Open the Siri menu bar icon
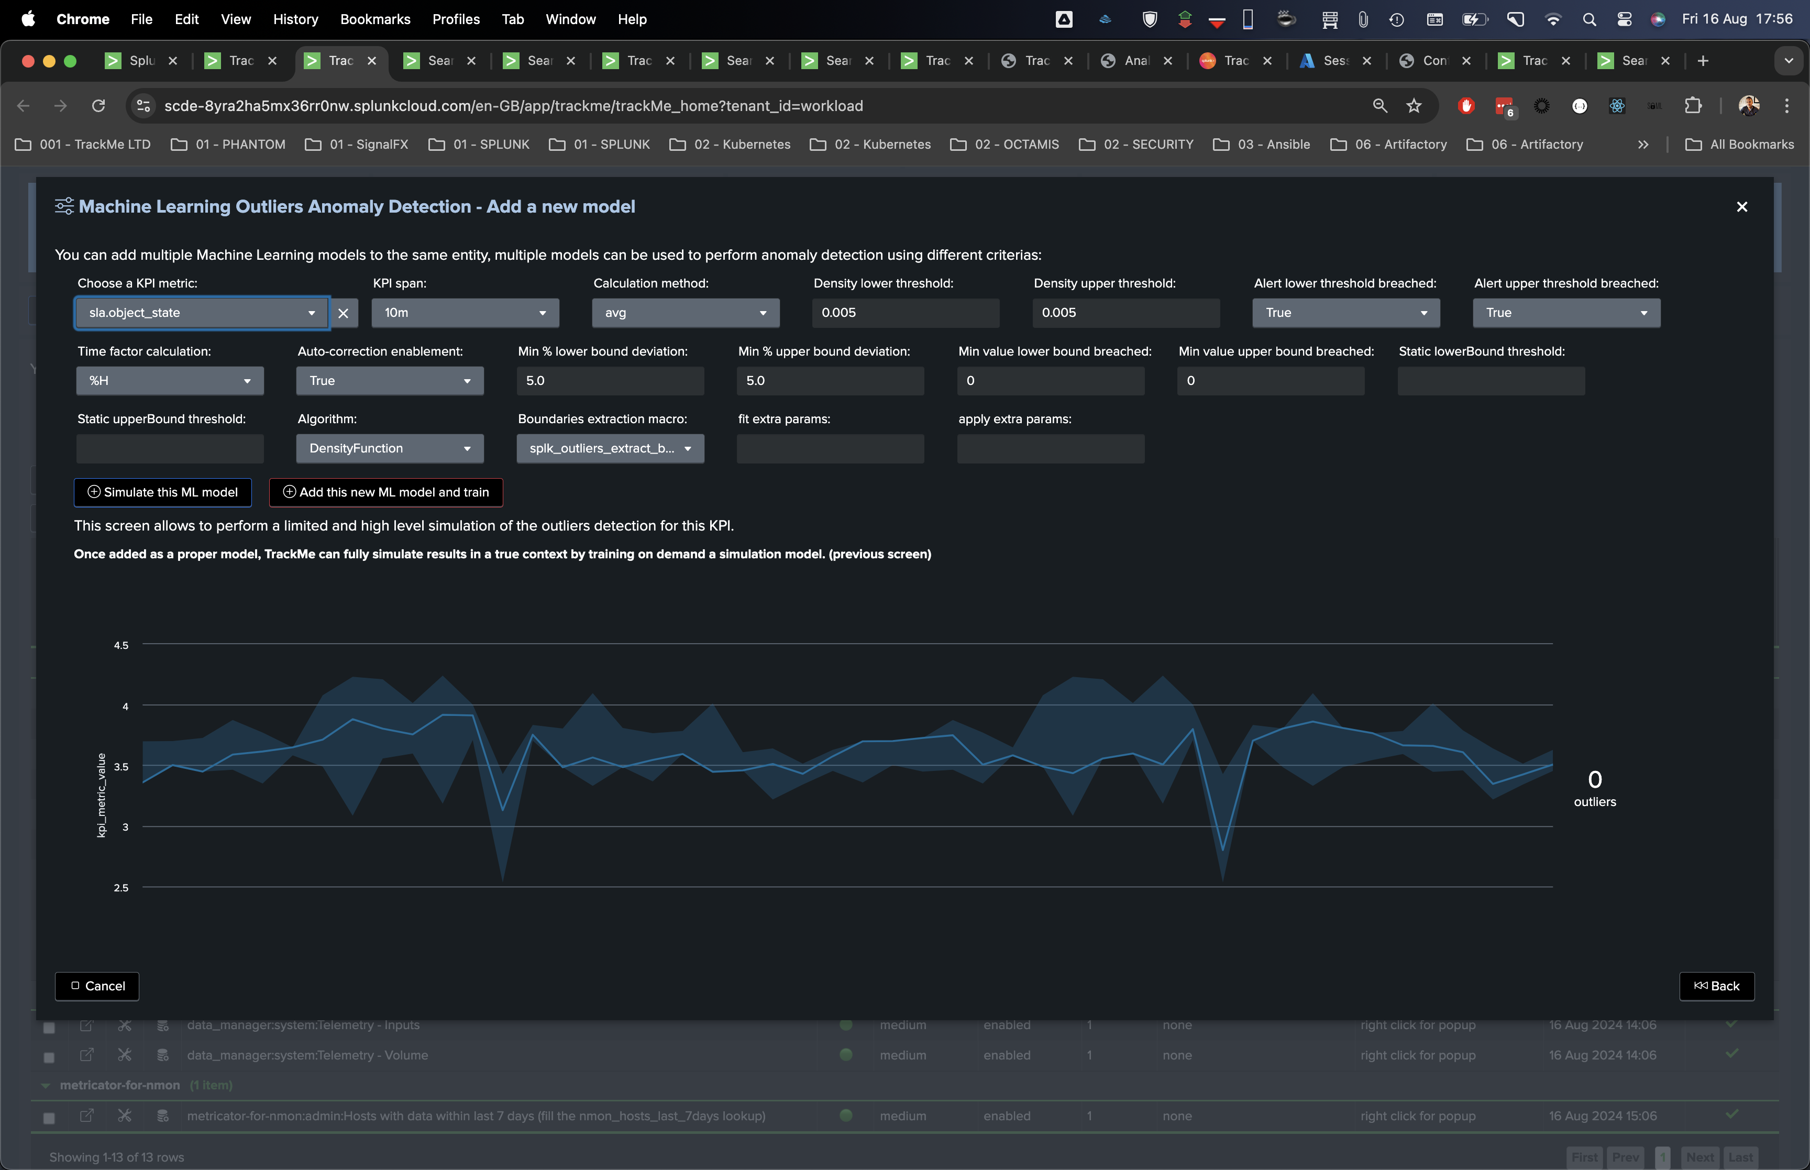This screenshot has height=1170, width=1810. click(1658, 19)
